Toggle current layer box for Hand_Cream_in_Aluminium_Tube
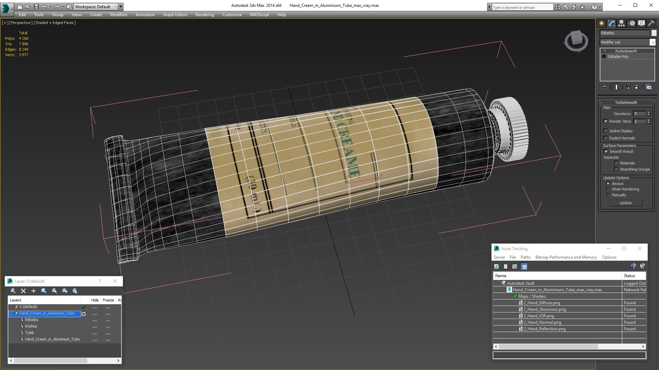659x370 pixels. tap(84, 314)
